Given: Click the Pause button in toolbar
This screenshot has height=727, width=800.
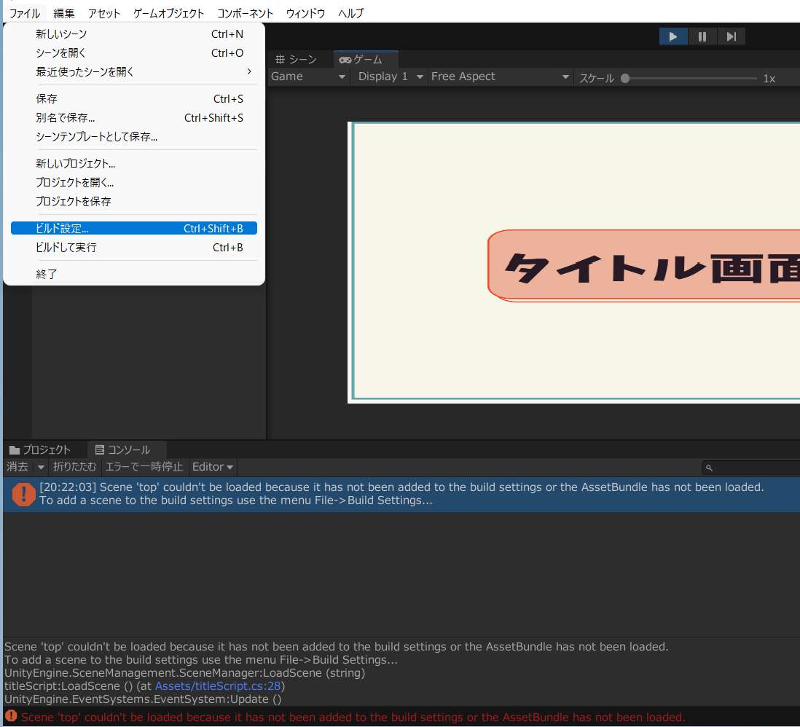Looking at the screenshot, I should [702, 36].
